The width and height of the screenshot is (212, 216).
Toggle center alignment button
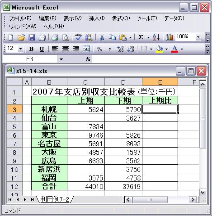tap(66, 49)
